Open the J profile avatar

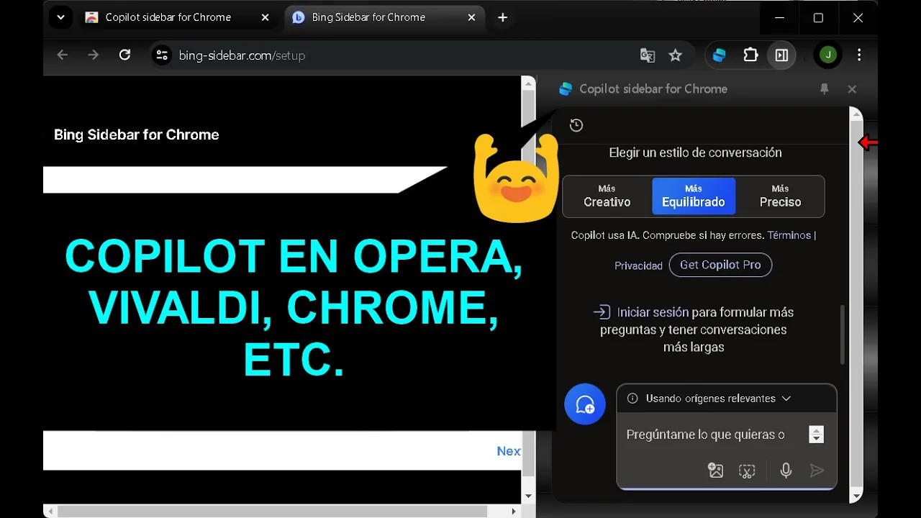click(x=828, y=55)
